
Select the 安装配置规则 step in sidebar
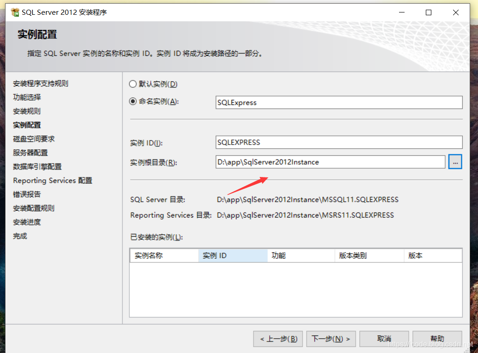click(34, 208)
